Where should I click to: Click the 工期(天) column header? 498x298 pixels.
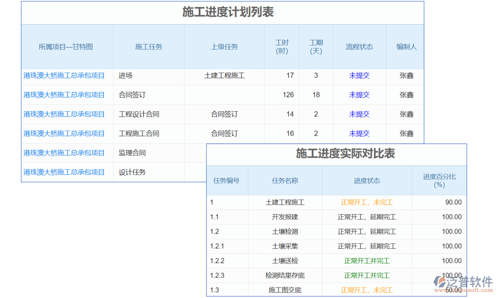316,47
